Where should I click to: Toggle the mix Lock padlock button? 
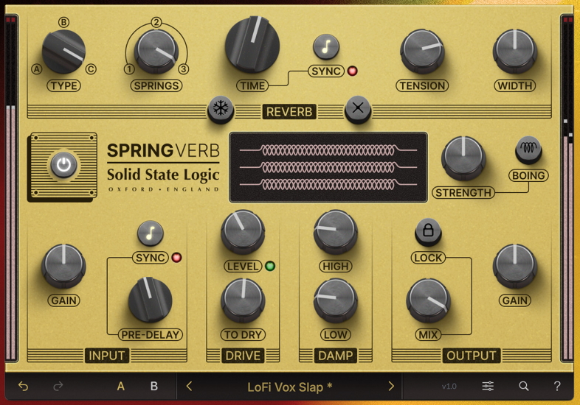(428, 231)
